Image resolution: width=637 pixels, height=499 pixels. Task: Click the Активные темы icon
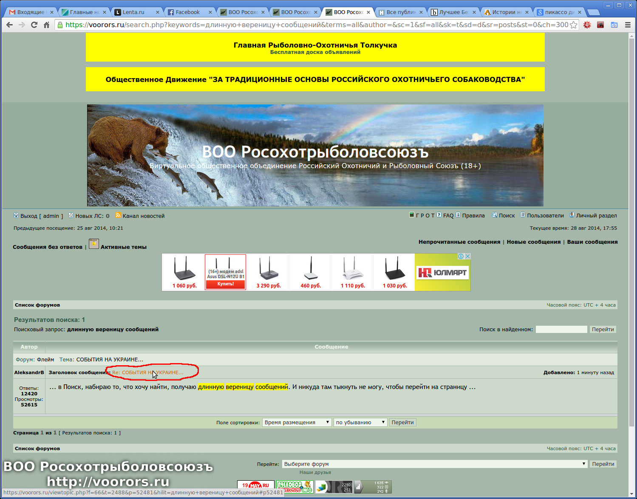[93, 244]
